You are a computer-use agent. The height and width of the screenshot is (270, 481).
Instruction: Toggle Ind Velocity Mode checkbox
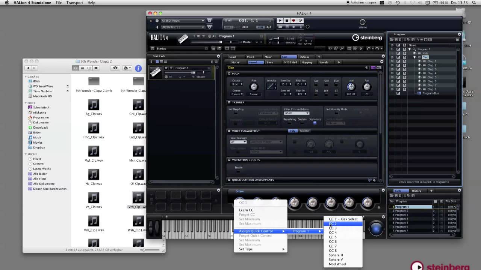point(337,113)
